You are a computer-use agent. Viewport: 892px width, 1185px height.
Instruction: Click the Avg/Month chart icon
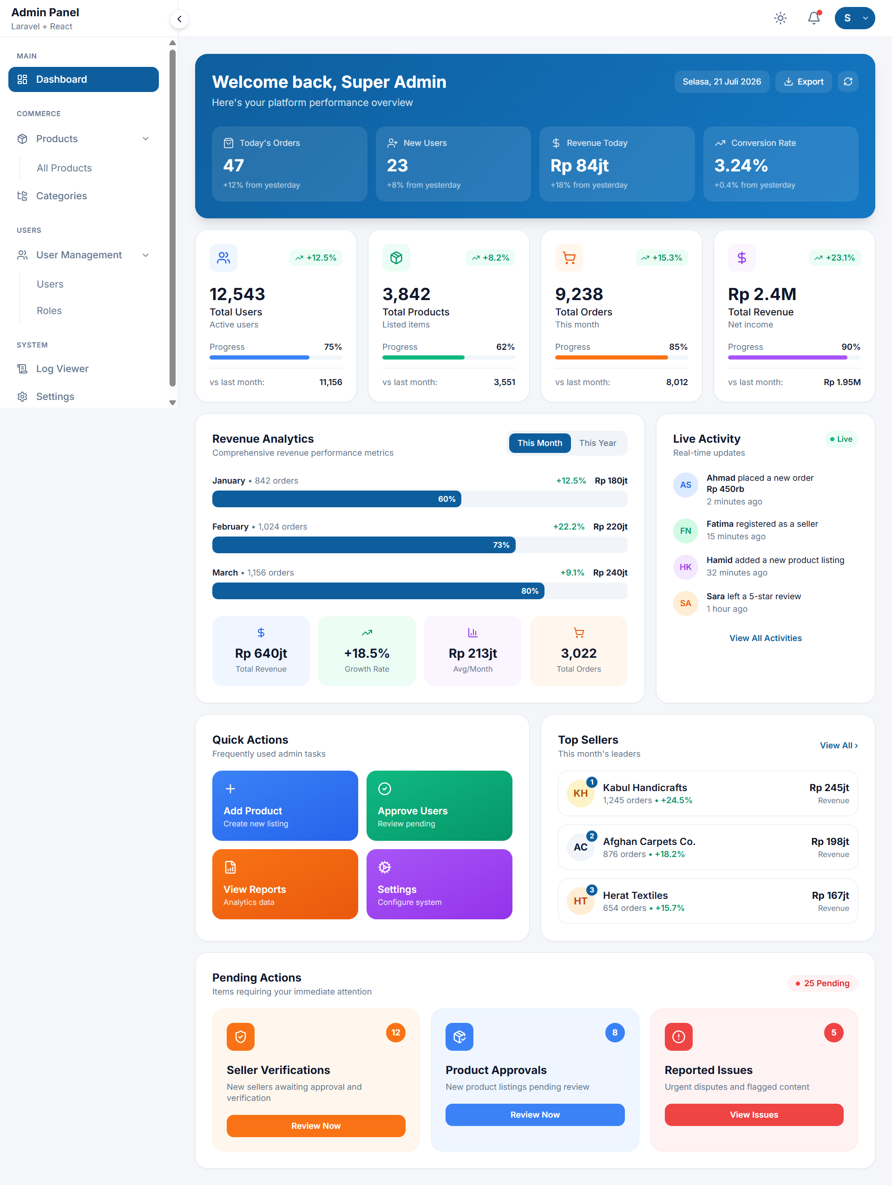point(472,633)
